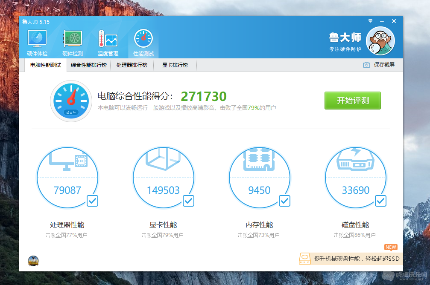Image resolution: width=430 pixels, height=285 pixels.
Task: Open the 硬件检测 hardware detection icon
Action: click(x=73, y=43)
